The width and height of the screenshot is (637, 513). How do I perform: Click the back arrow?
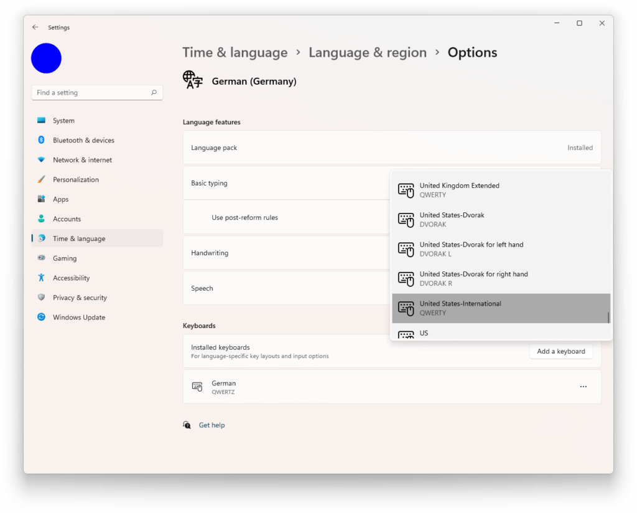[35, 27]
